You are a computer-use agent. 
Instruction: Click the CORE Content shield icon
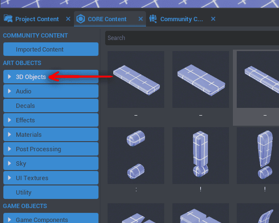81,19
